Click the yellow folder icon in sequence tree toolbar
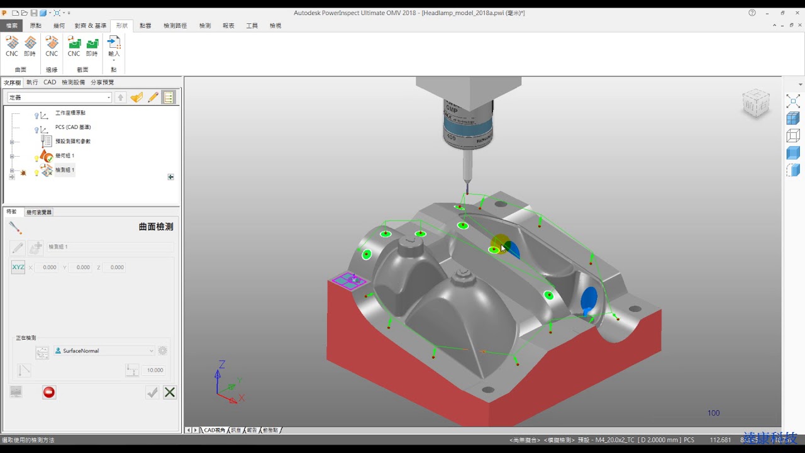 click(136, 98)
